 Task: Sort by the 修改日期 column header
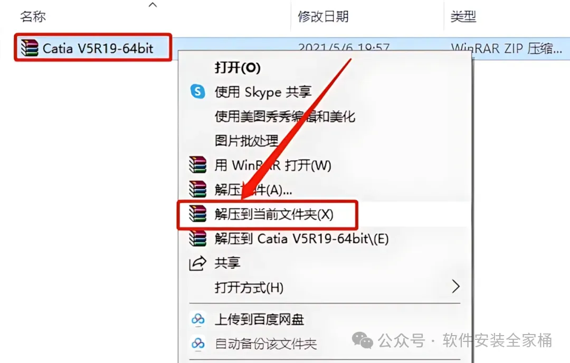(323, 16)
